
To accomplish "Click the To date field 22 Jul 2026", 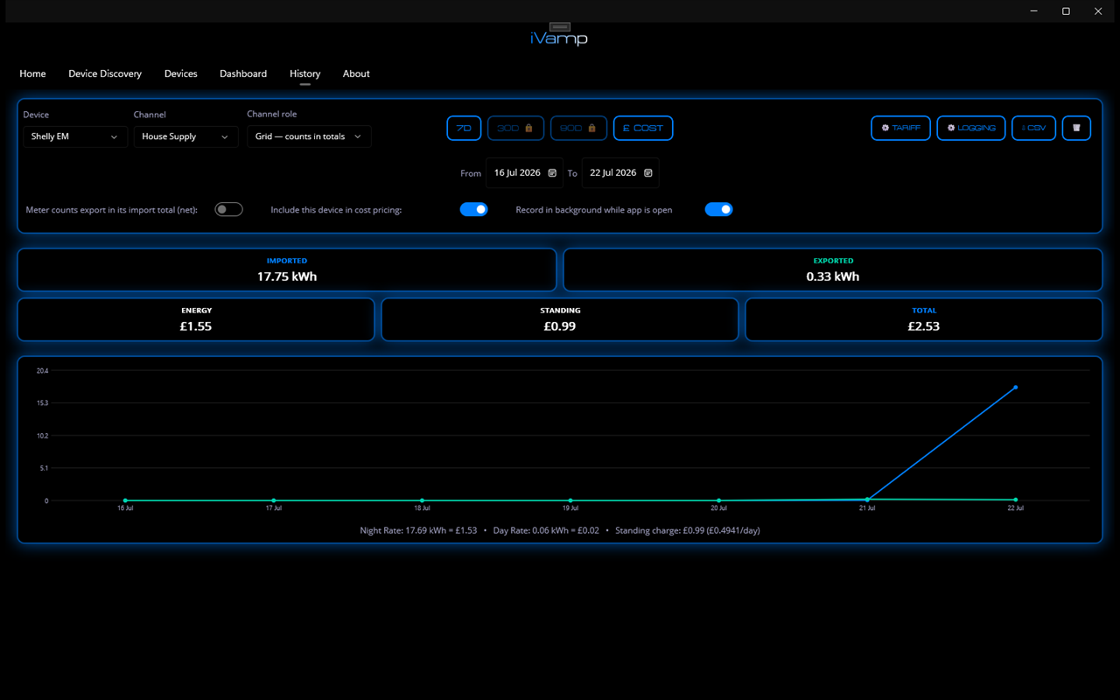I will [620, 173].
